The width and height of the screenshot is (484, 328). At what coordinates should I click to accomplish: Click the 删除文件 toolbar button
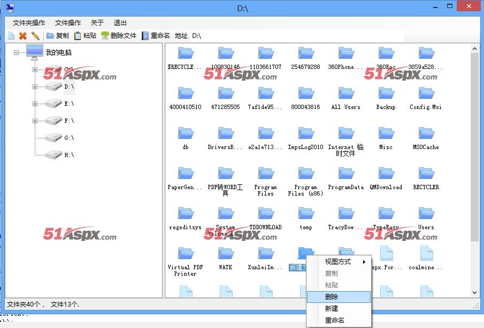pyautogui.click(x=119, y=36)
